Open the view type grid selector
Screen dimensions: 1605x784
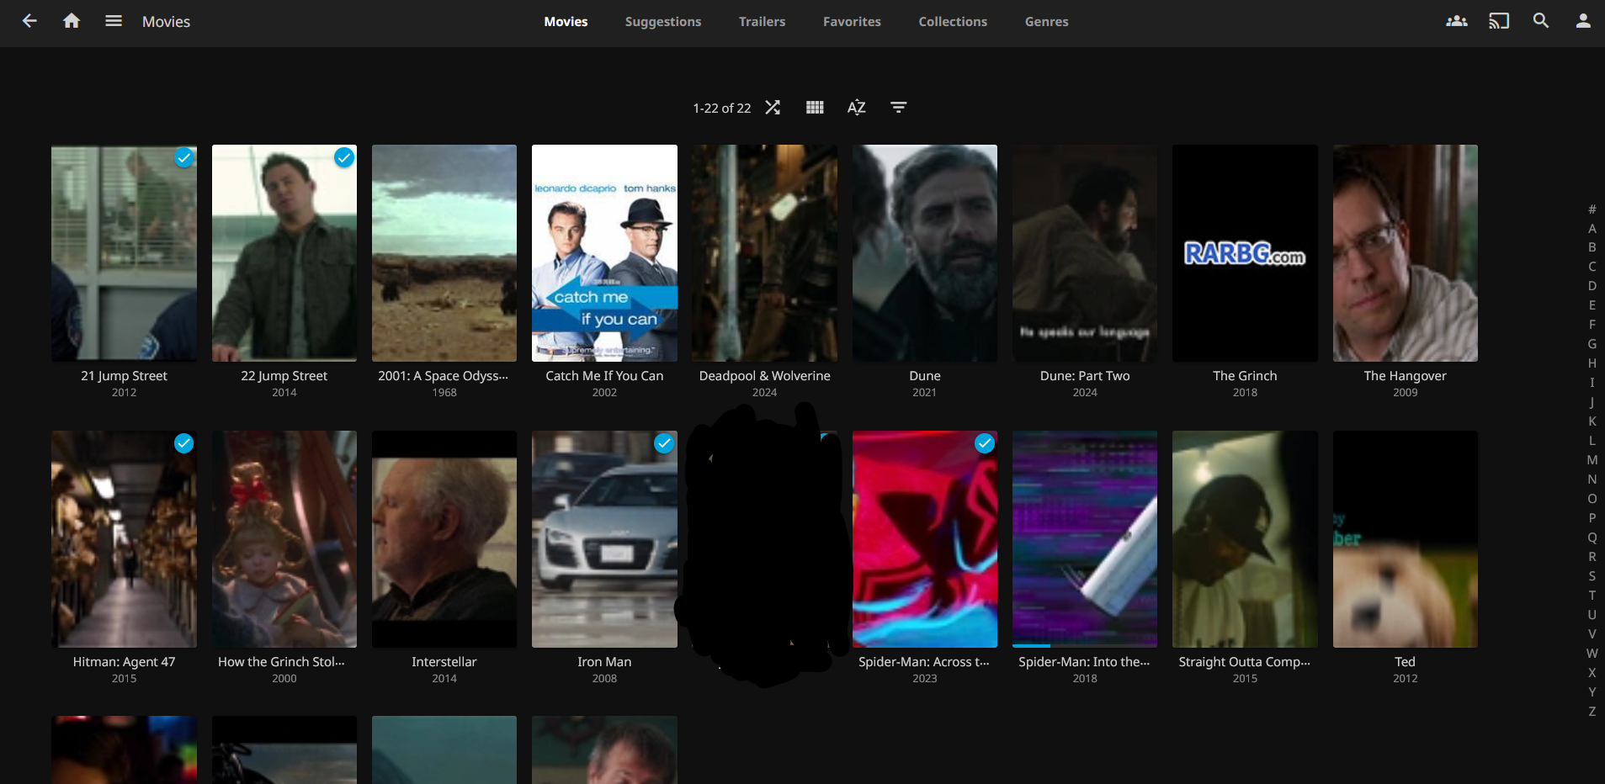click(814, 108)
